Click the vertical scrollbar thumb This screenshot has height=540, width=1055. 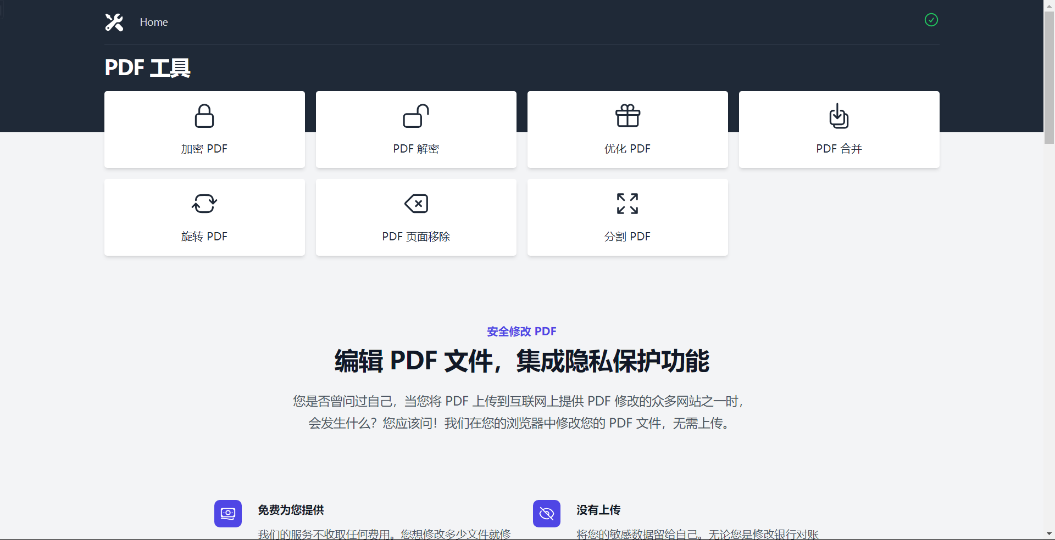[x=1049, y=77]
